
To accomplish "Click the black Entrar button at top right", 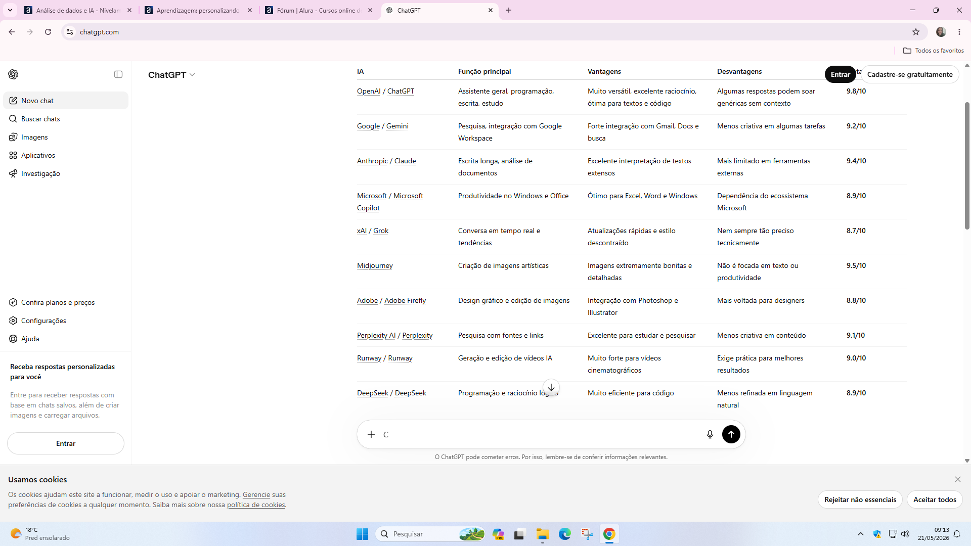I will [x=840, y=74].
